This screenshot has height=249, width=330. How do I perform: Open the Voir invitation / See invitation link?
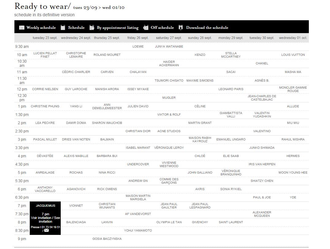coord(45,220)
